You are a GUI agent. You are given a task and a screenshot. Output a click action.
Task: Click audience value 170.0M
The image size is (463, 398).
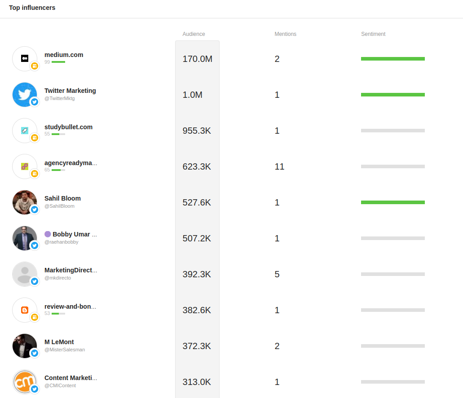[197, 59]
